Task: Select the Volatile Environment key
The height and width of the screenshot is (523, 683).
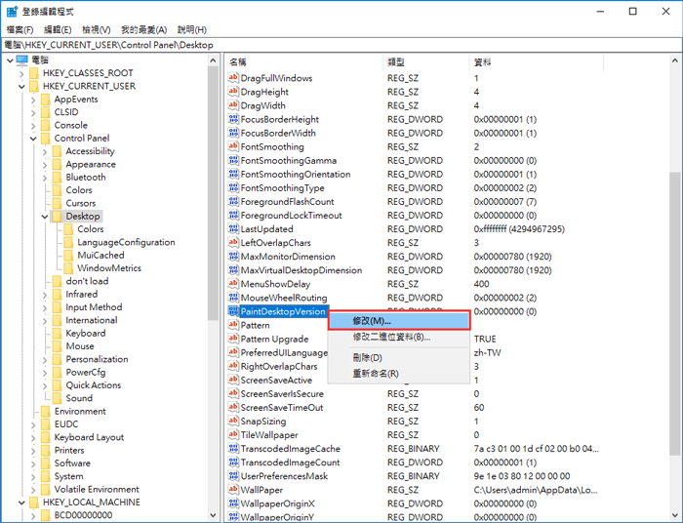Action: (x=97, y=489)
